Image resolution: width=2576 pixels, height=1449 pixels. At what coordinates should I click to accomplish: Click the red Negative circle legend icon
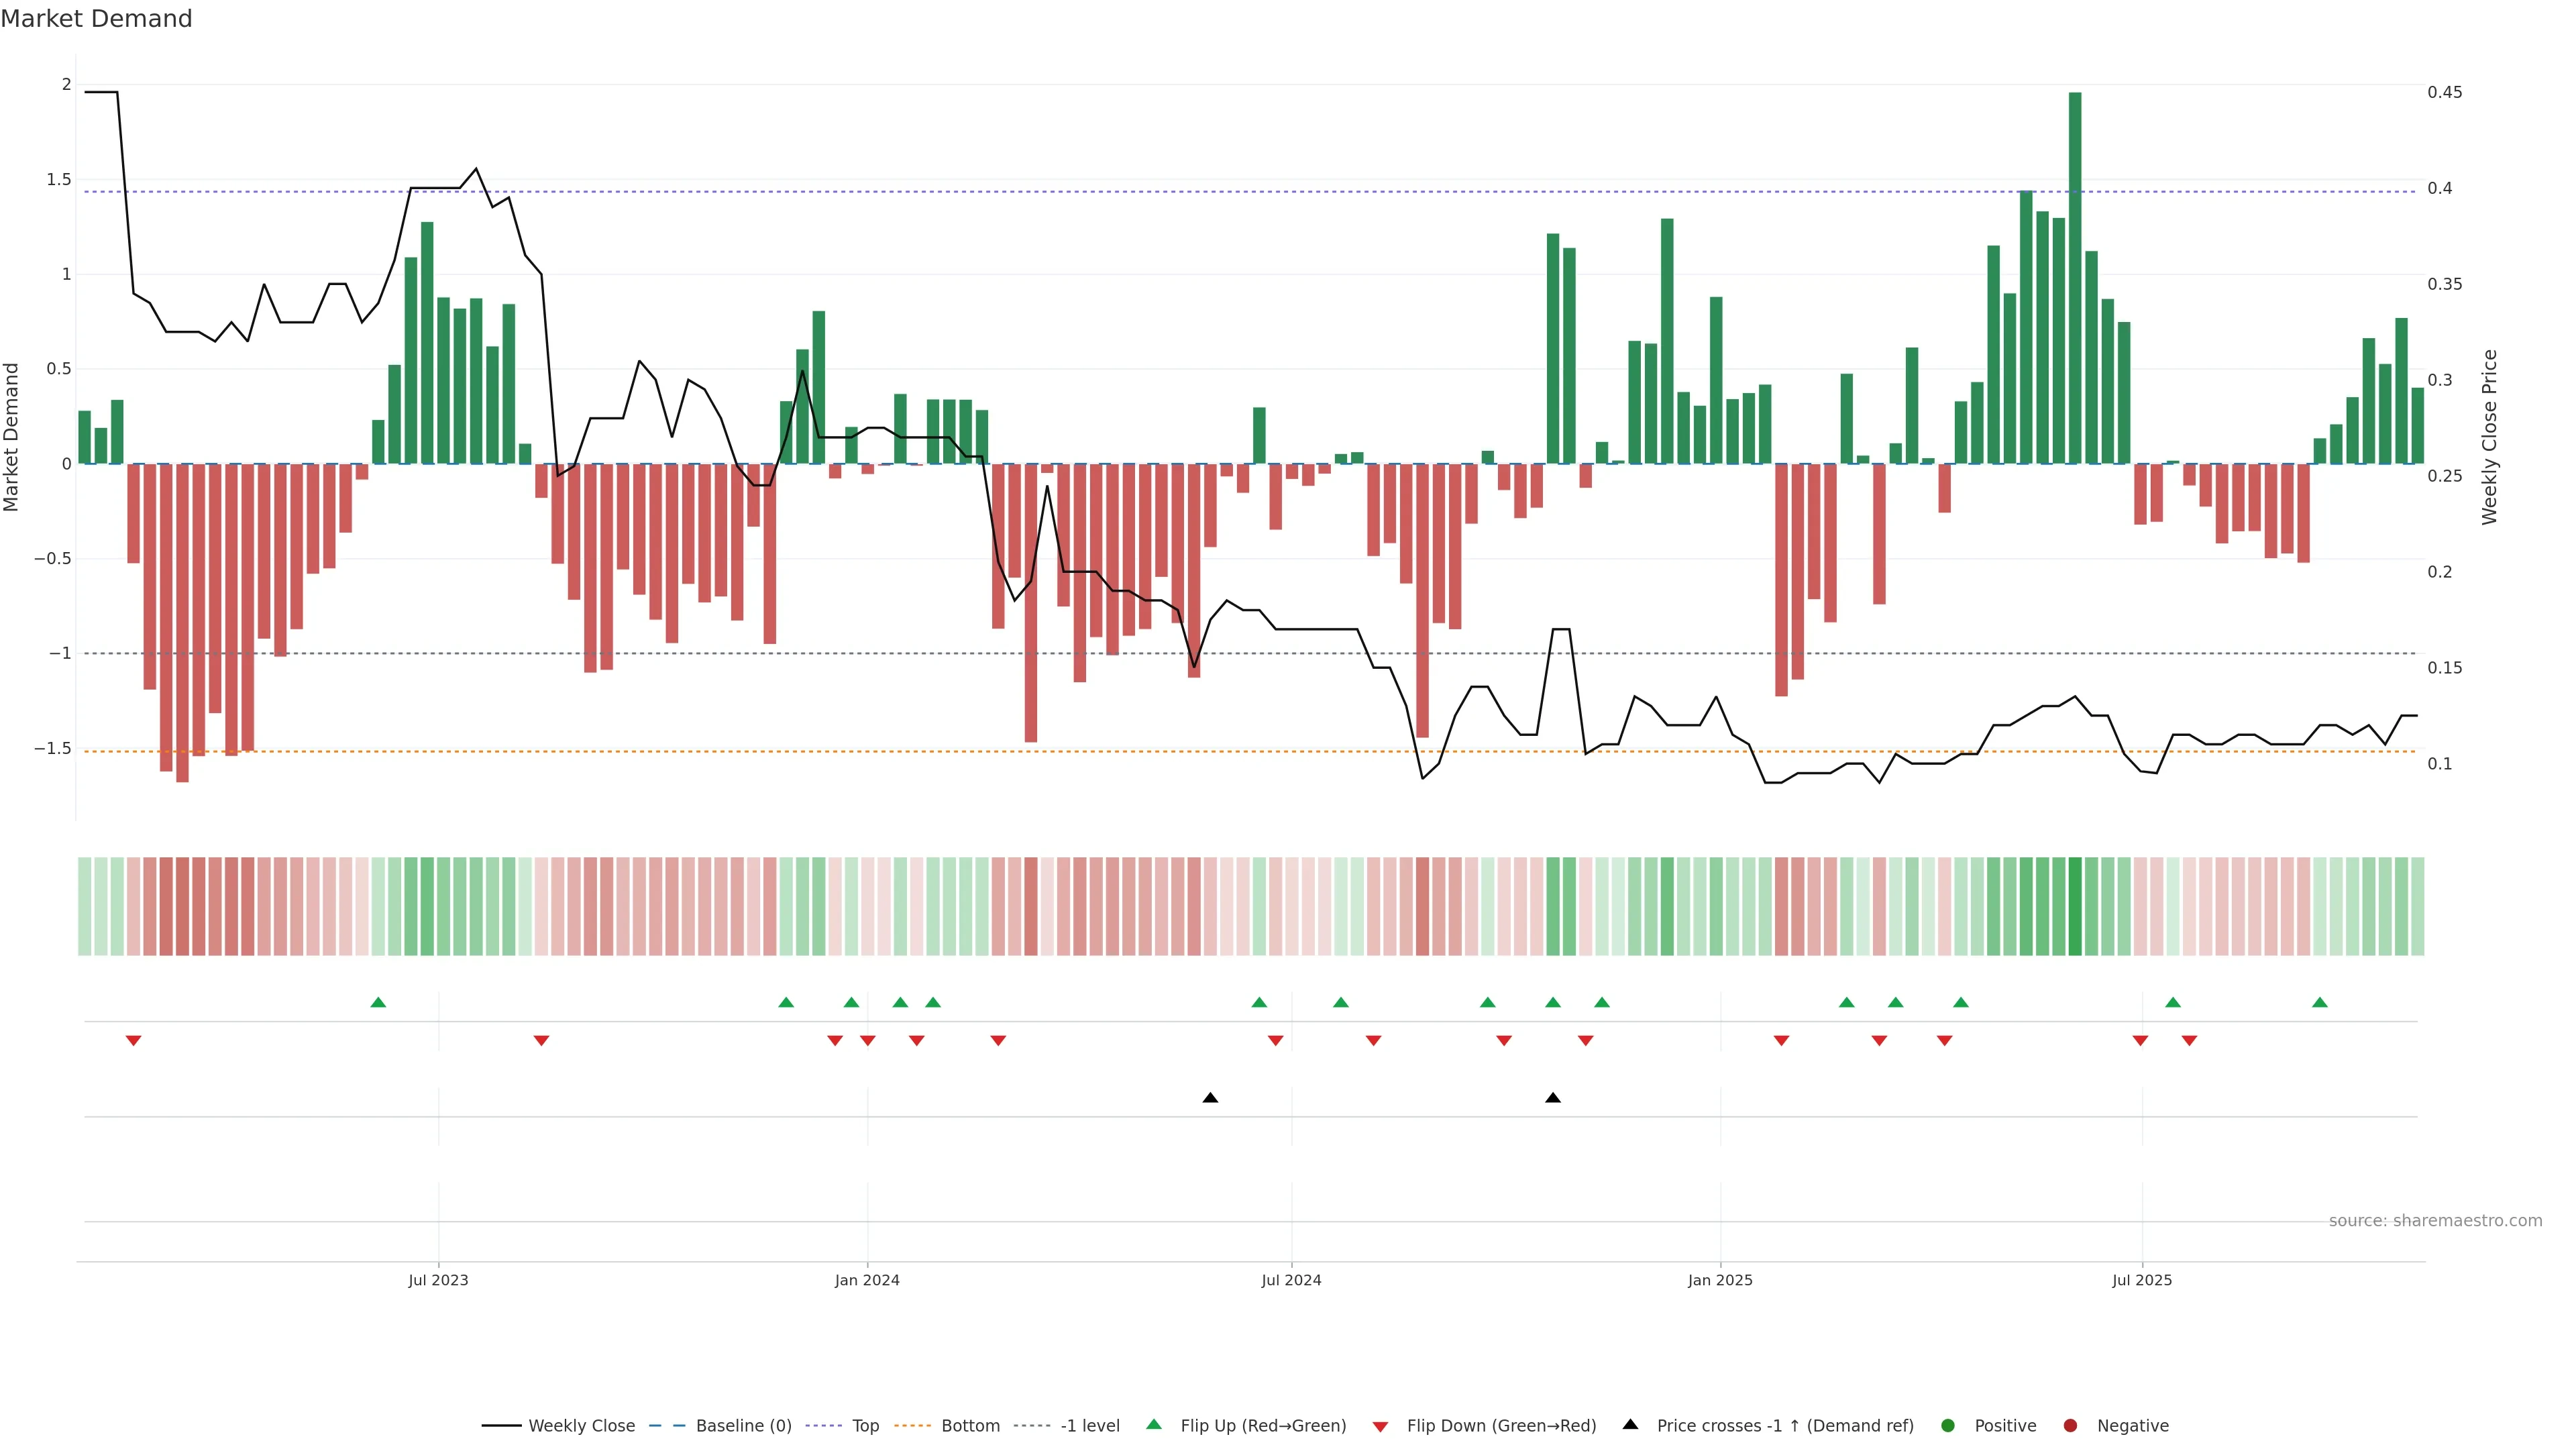pos(2070,1425)
